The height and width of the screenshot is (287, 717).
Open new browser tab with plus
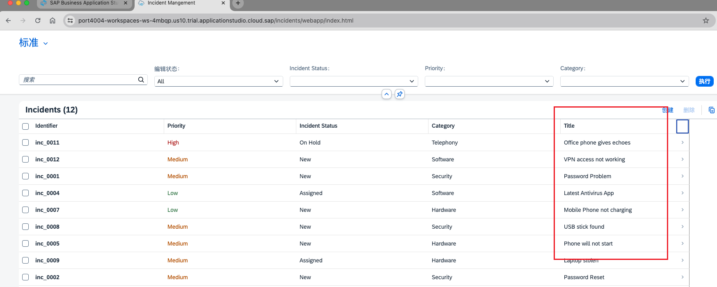point(238,3)
